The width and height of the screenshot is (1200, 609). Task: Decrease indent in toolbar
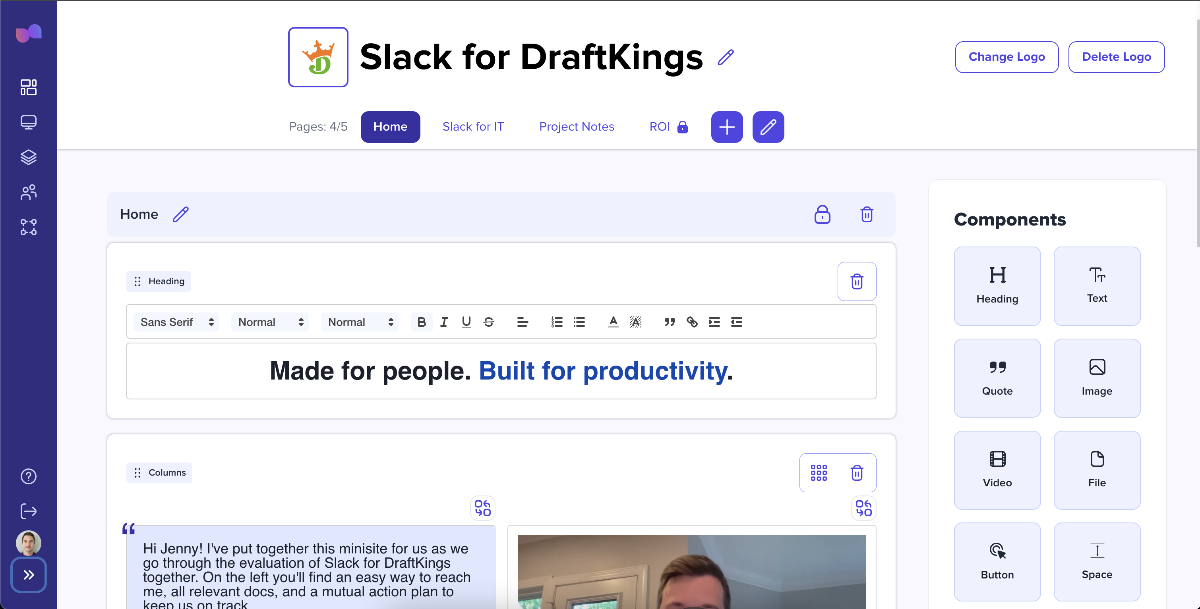pyautogui.click(x=737, y=322)
